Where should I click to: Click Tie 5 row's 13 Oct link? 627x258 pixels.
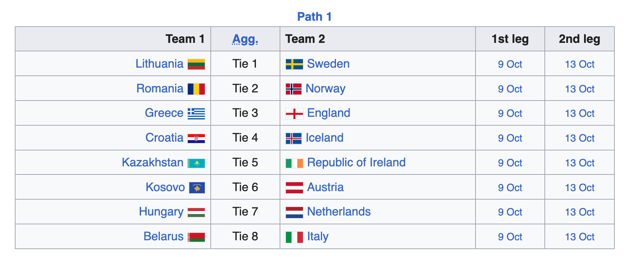[x=580, y=163]
